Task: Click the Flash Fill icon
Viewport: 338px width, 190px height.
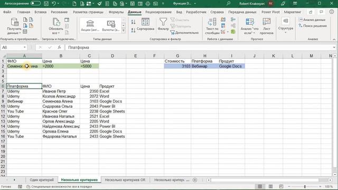Action: (x=223, y=20)
